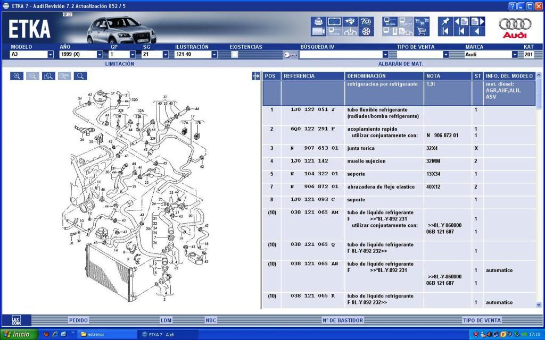
Task: Click the Nº DE BASTIDOR button
Action: click(343, 320)
